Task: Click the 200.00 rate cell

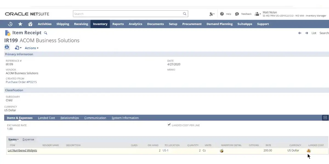Action: tap(268, 150)
